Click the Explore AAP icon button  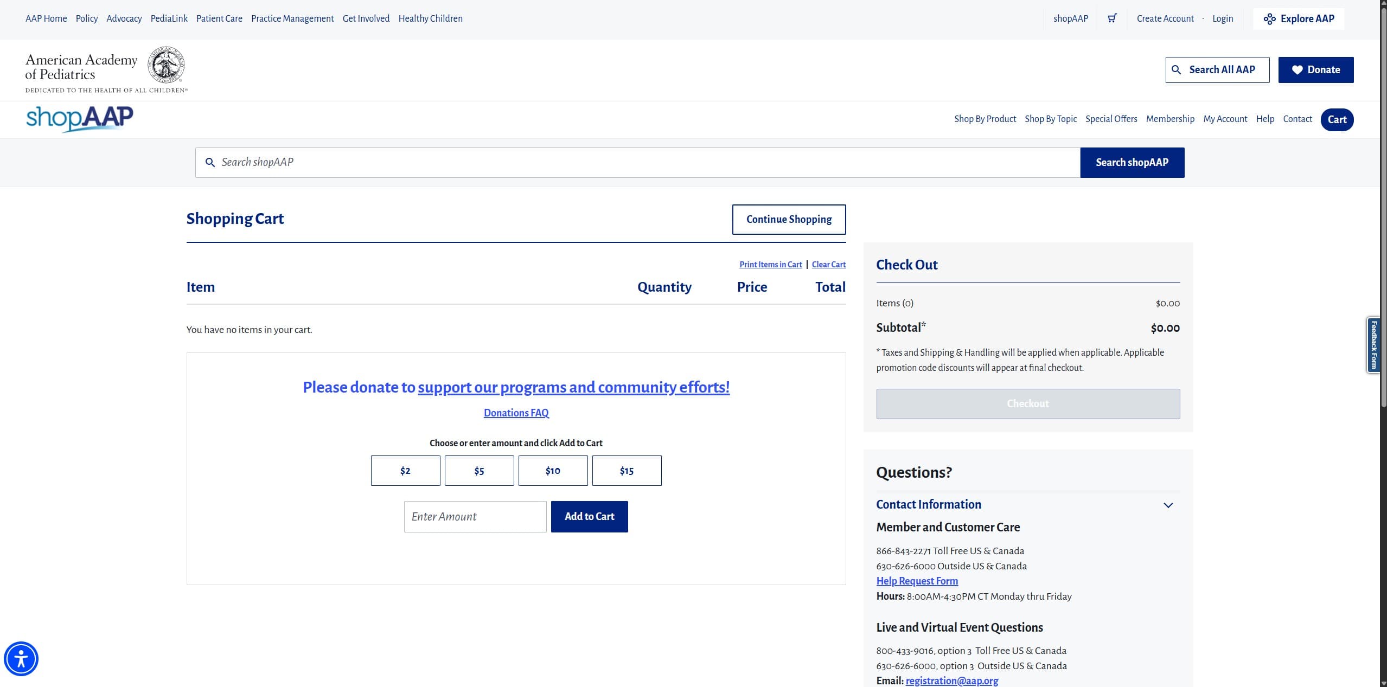click(x=1299, y=18)
